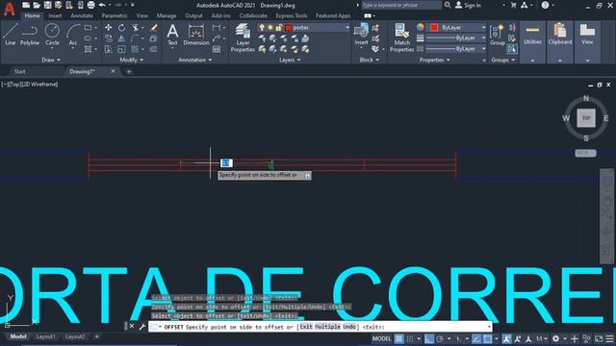The image size is (616, 346).
Task: Open the Text annotation tool
Action: (172, 35)
